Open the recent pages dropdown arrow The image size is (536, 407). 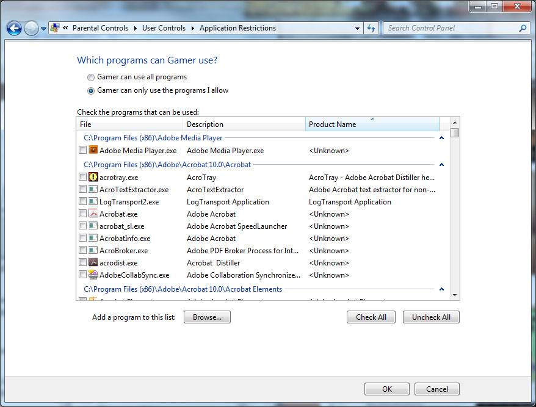click(43, 29)
